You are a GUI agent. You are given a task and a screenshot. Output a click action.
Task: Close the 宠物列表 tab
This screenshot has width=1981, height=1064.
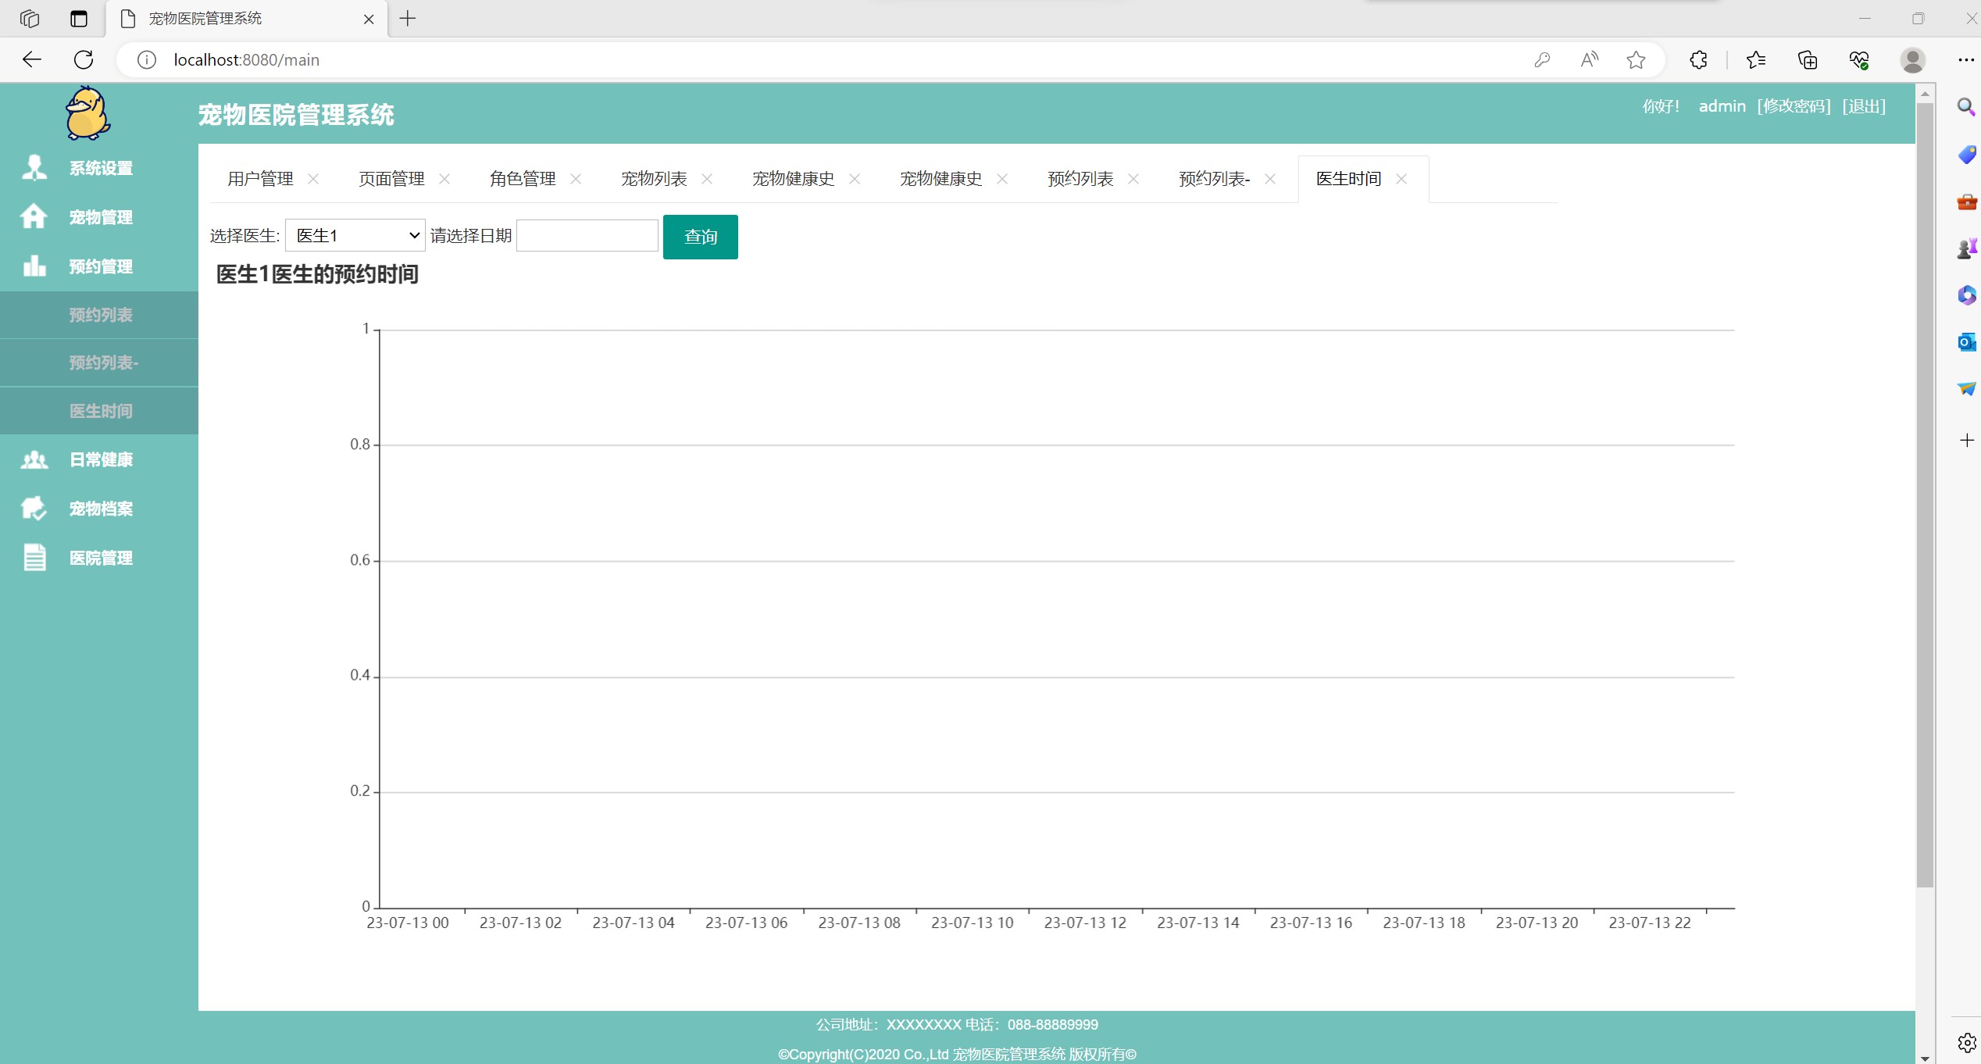pyautogui.click(x=707, y=179)
